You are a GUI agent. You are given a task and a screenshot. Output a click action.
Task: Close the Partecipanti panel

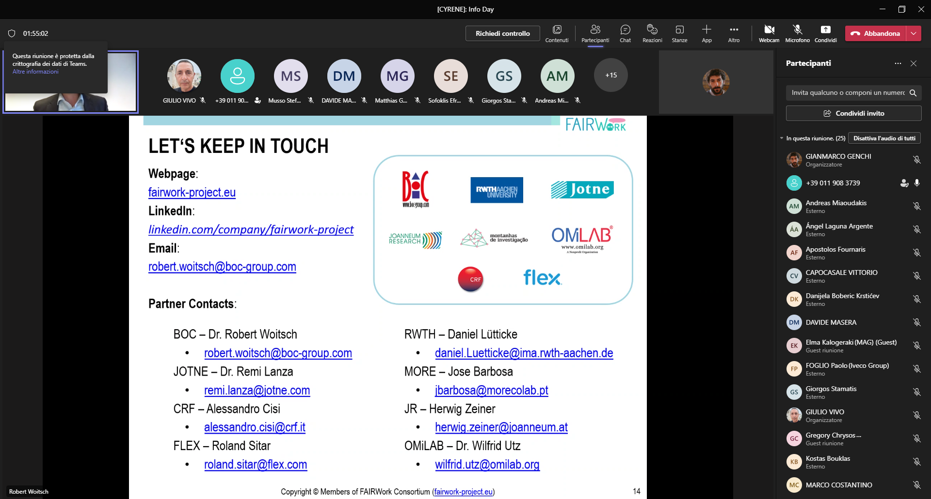pyautogui.click(x=914, y=63)
